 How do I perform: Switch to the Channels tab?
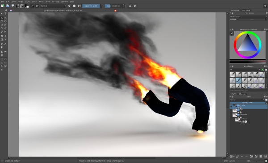point(242,94)
